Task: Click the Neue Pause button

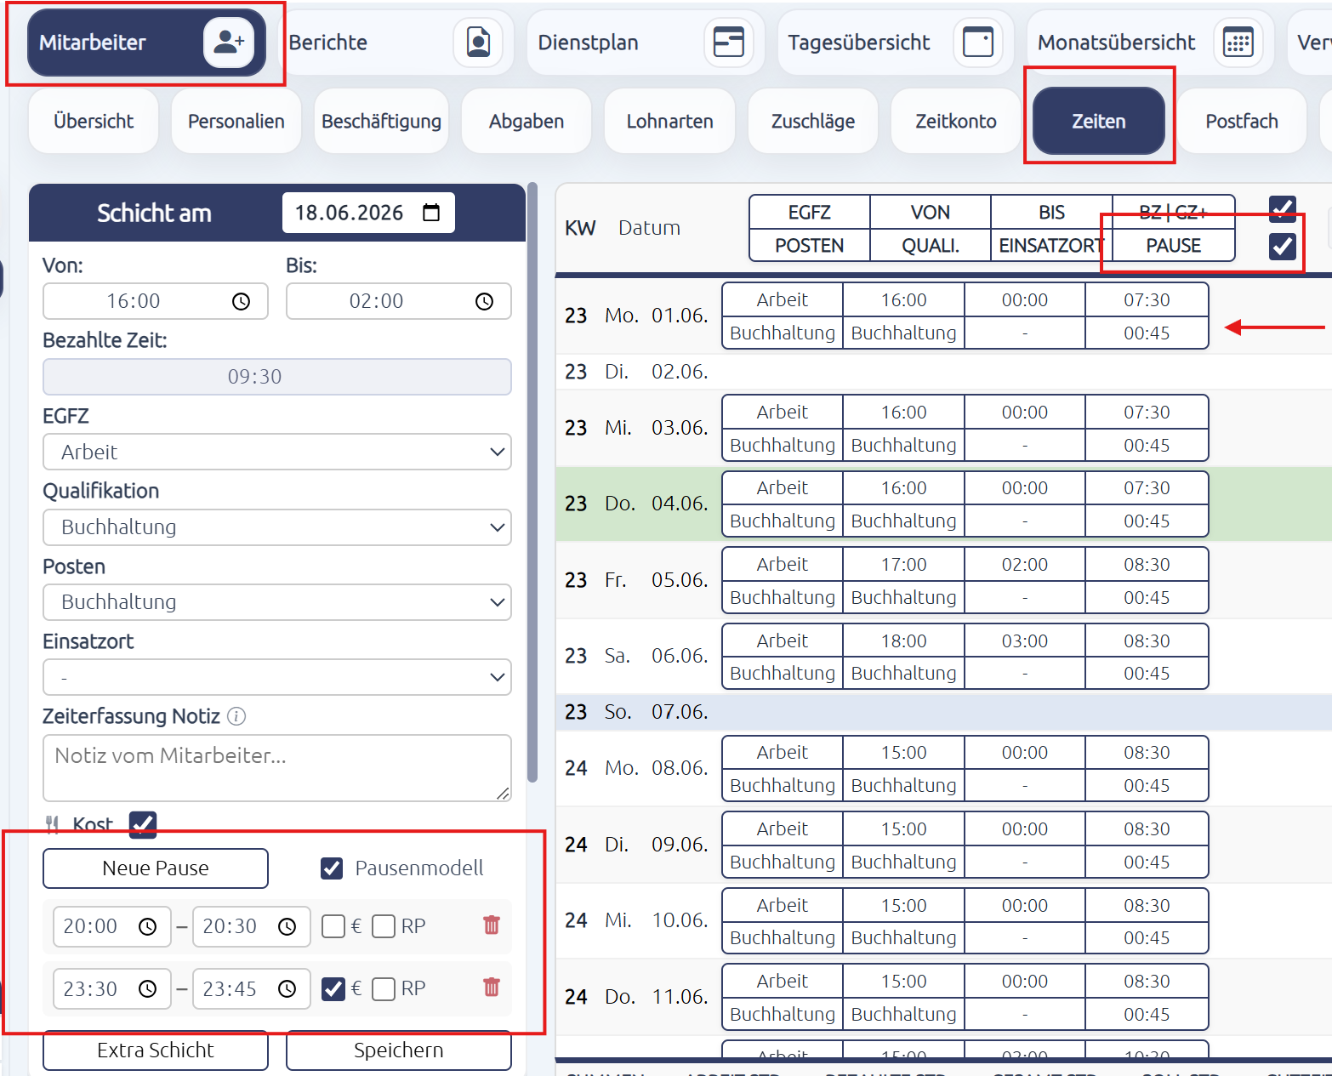Action: [x=156, y=868]
